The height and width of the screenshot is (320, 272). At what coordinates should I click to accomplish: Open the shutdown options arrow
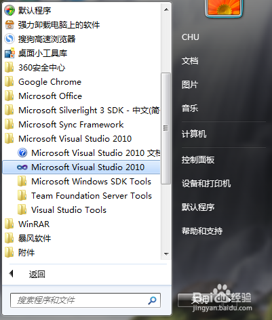[x=231, y=300]
